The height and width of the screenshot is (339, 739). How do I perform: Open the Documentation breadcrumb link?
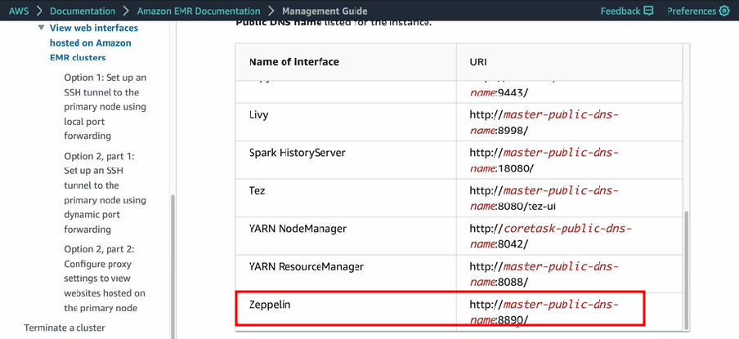pyautogui.click(x=83, y=11)
